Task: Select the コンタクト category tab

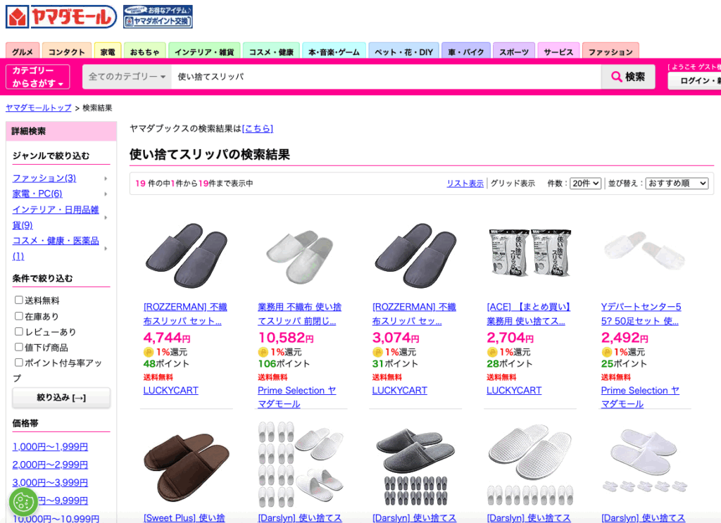Action: (x=67, y=51)
